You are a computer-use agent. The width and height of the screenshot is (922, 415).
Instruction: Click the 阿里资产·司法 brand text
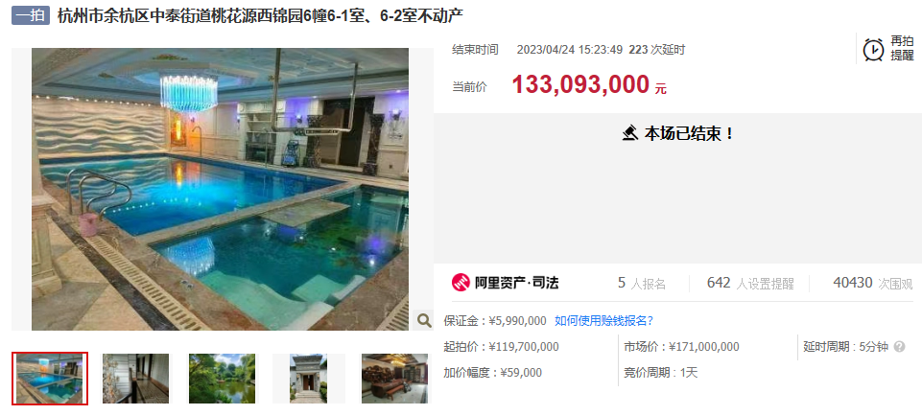(x=517, y=284)
